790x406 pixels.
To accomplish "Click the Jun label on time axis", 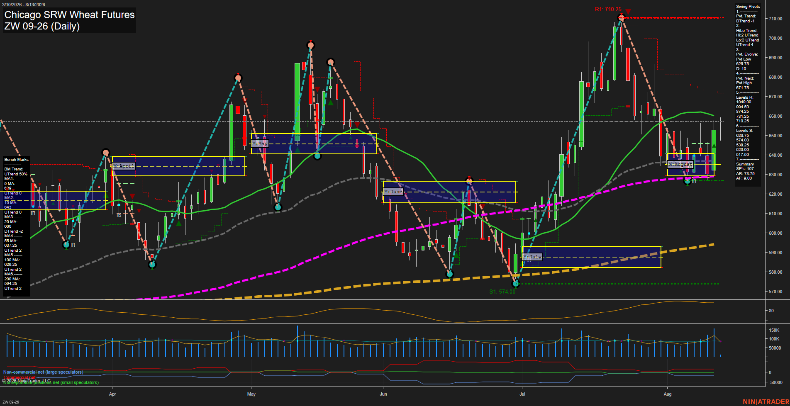I will pyautogui.click(x=383, y=394).
